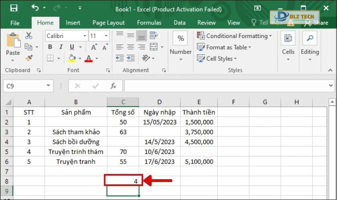The height and width of the screenshot is (200, 337).
Task: Open the Cells group button
Action: click(x=288, y=46)
